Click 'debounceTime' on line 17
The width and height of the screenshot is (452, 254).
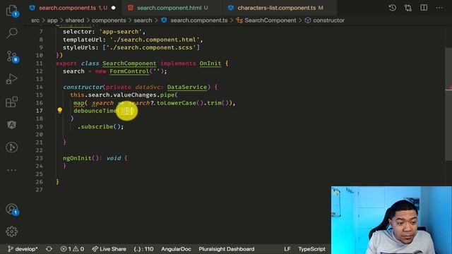click(x=95, y=111)
